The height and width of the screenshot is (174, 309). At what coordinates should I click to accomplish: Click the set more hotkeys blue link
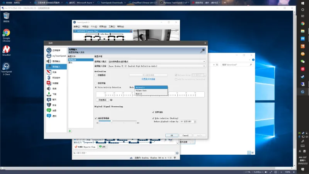click(148, 79)
